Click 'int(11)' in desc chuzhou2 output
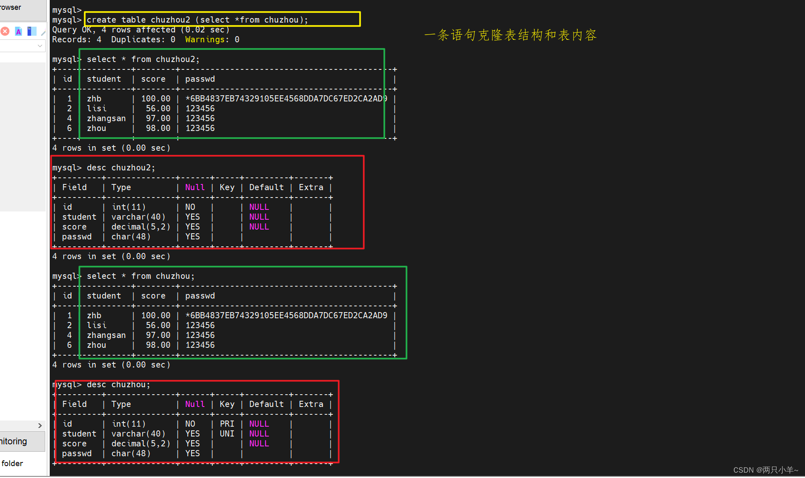Screen dimensions: 805x478 pyautogui.click(x=129, y=207)
